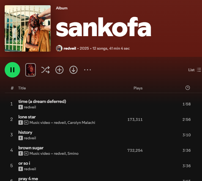Screen dimensions: 202x181
Task: Click the Plays column header
Action: [x=138, y=88]
